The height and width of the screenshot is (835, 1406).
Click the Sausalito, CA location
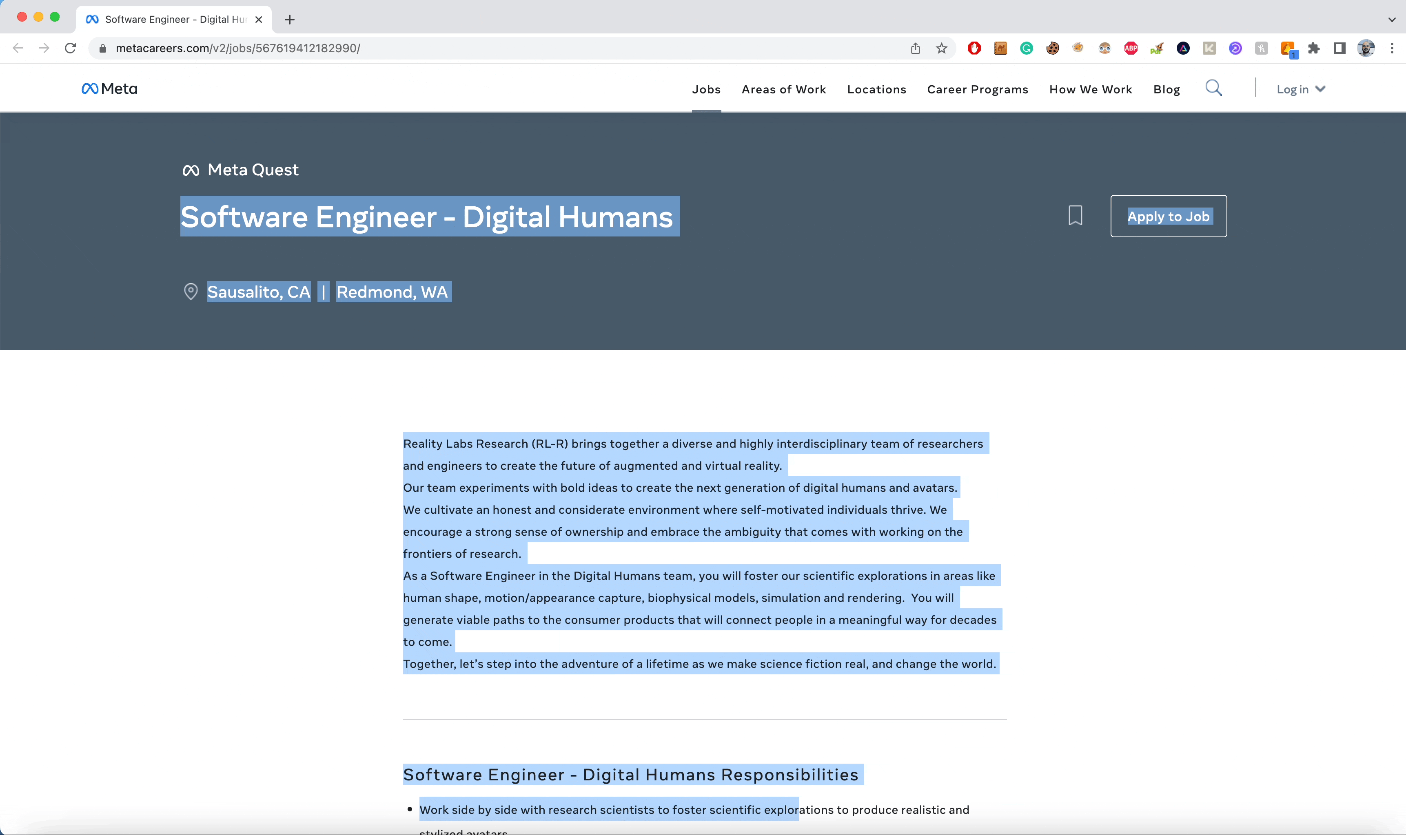point(258,292)
